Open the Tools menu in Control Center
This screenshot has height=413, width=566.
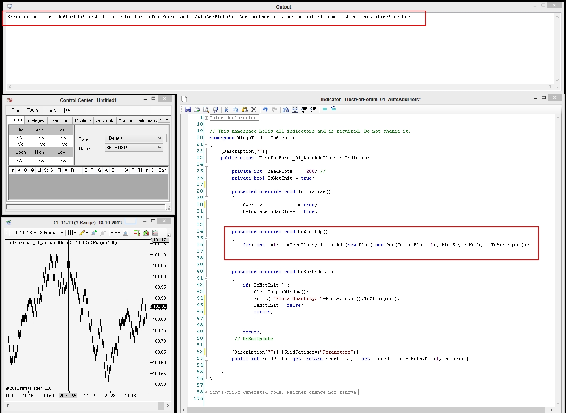click(x=32, y=110)
